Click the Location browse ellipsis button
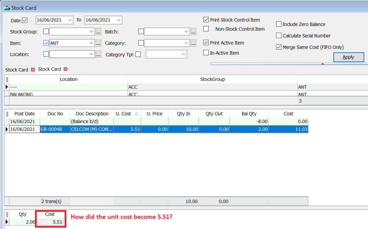Image resolution: width=368 pixels, height=229 pixels. (98, 54)
